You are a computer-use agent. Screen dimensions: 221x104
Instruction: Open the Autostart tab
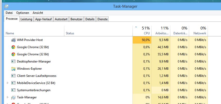pos(61,19)
